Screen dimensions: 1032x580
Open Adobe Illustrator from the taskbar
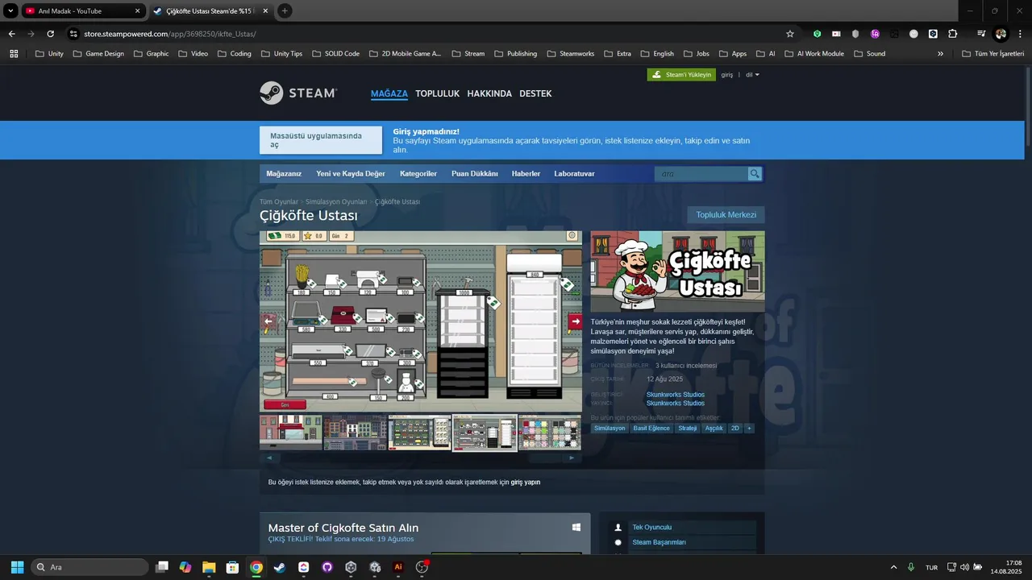pyautogui.click(x=397, y=567)
